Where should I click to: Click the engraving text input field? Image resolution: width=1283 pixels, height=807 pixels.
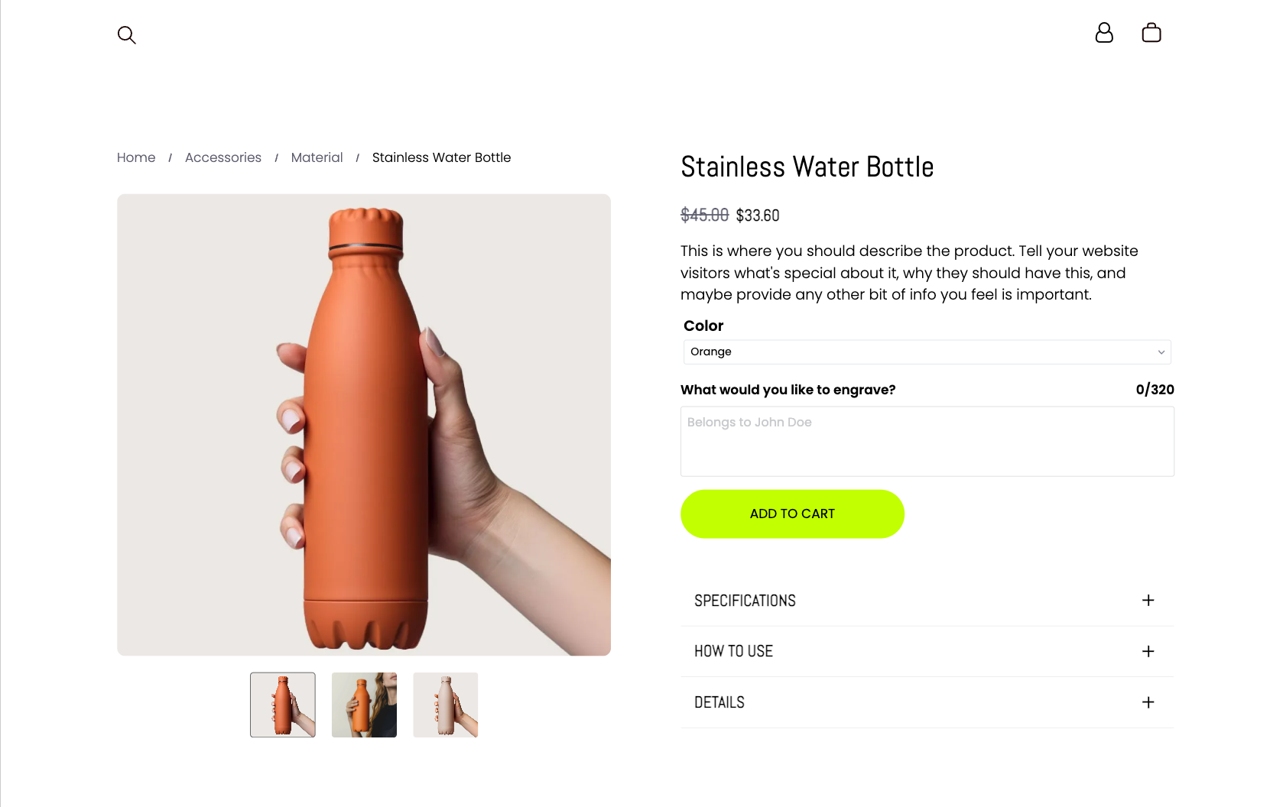tap(927, 442)
